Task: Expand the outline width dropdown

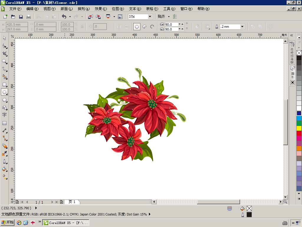Action: [x=242, y=27]
